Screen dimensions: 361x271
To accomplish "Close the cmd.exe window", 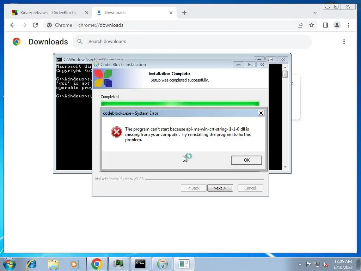I will click(282, 59).
